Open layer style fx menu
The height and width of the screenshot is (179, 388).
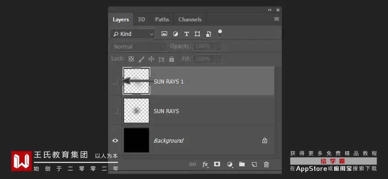point(205,164)
